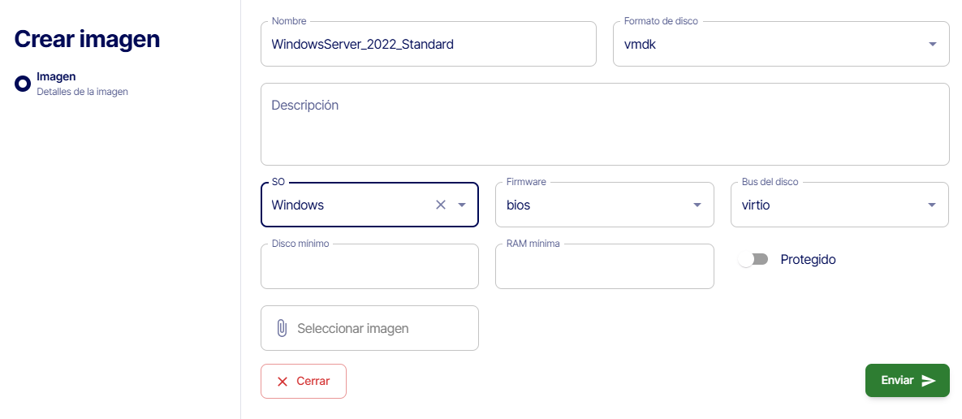
Task: Toggle the Protegido switch
Action: [x=753, y=260]
